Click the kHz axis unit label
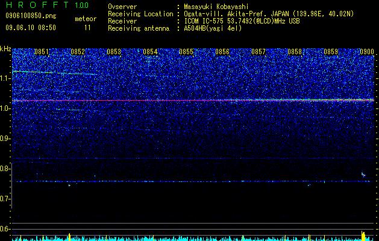 pyautogui.click(x=5, y=49)
